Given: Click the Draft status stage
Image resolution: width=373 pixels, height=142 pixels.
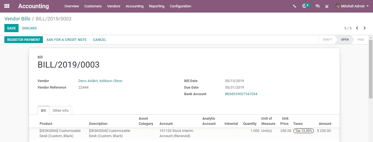Looking at the screenshot, I should click(327, 40).
